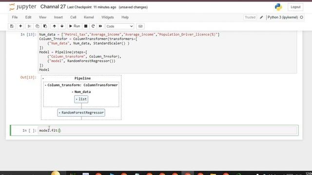The width and height of the screenshot is (312, 175).
Task: Click inside code cell In [13]
Action: pos(167,52)
